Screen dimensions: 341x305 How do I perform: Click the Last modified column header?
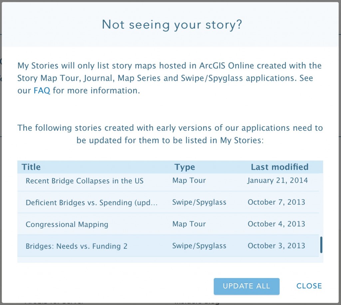[279, 167]
